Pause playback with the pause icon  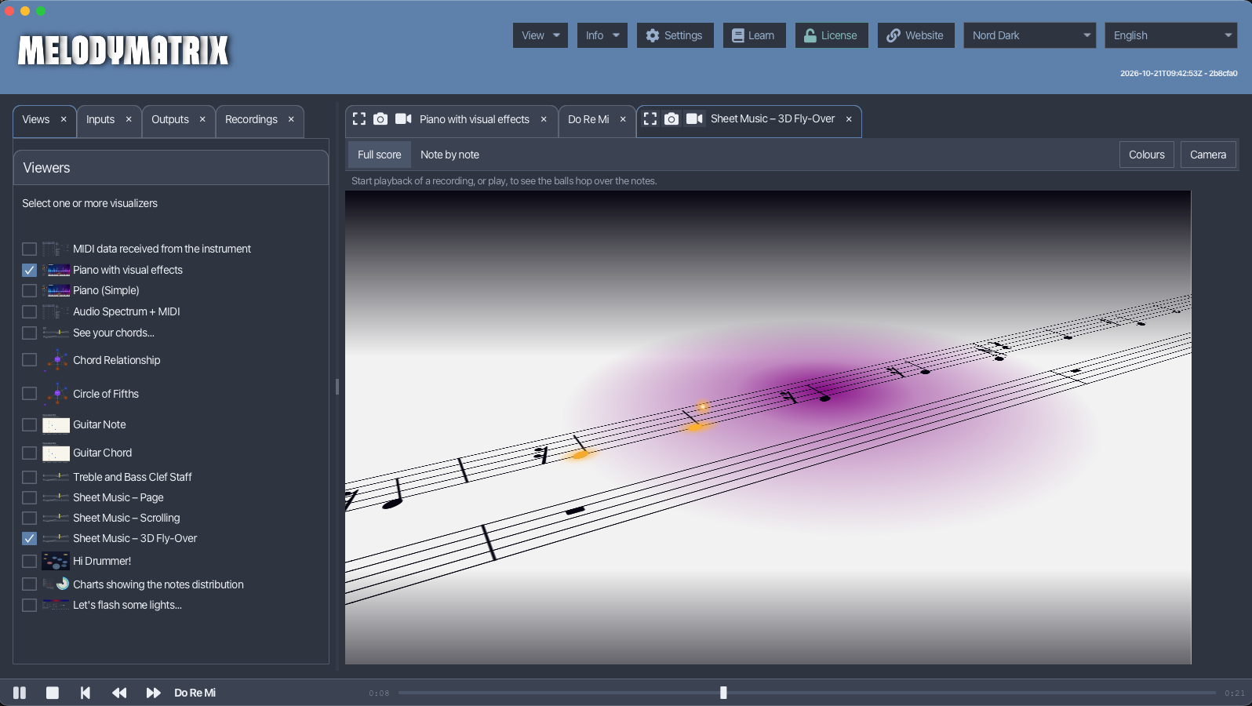(x=20, y=693)
